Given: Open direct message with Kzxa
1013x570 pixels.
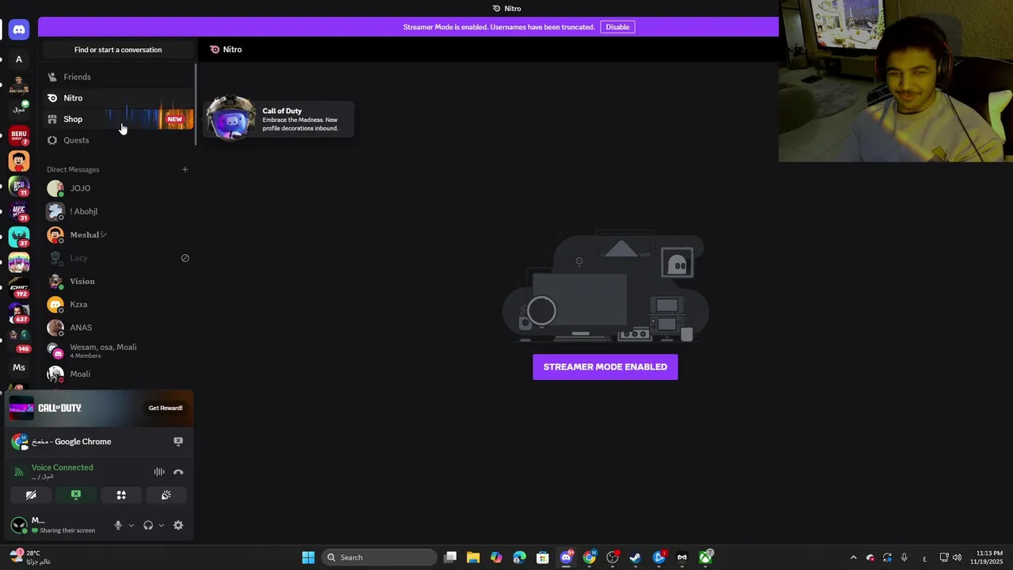Looking at the screenshot, I should pos(118,304).
